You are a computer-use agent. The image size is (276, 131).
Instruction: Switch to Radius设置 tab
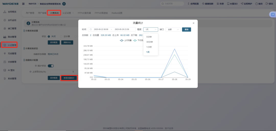pyautogui.click(x=117, y=13)
